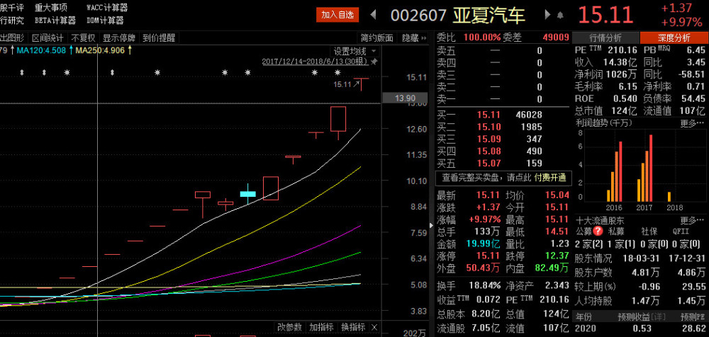Screen dimensions: 709x337
Task: Open the 详 link next to 预测收益
Action: point(659,316)
